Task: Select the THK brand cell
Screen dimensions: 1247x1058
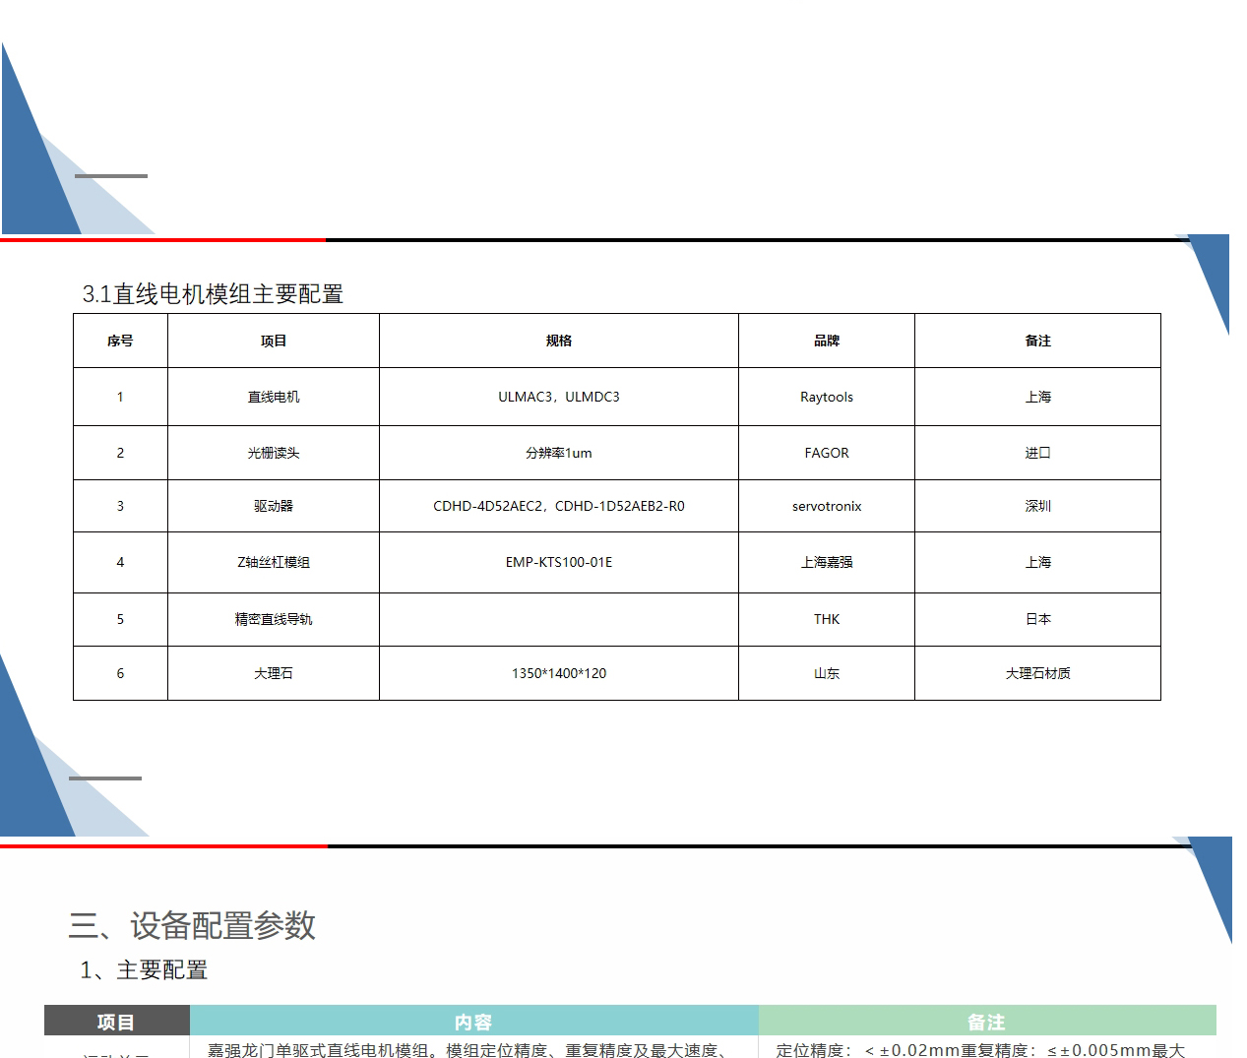Action: pos(826,619)
